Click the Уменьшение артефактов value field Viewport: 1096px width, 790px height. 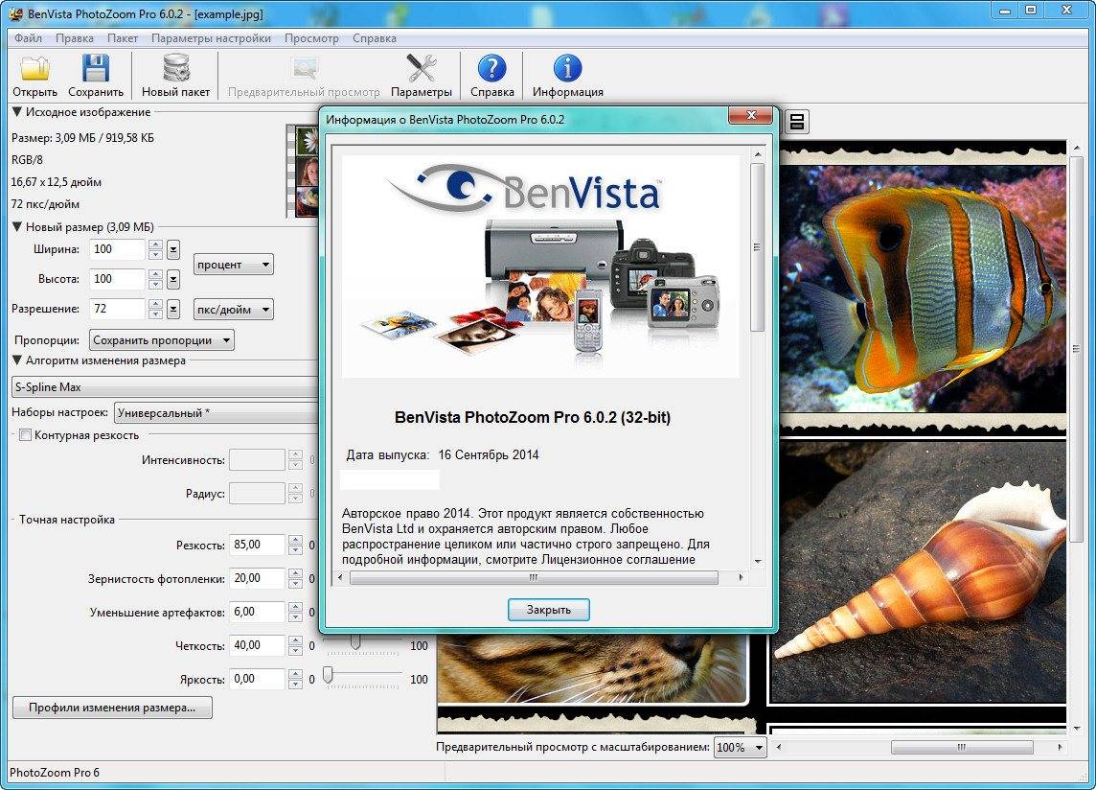pos(258,613)
